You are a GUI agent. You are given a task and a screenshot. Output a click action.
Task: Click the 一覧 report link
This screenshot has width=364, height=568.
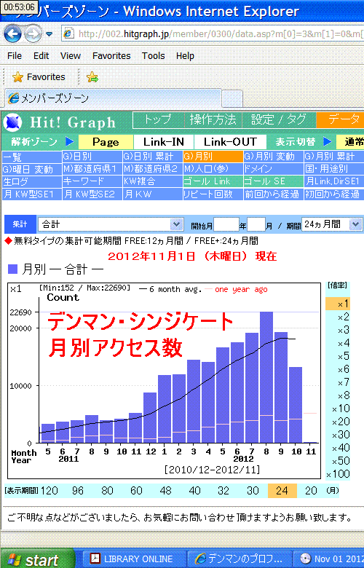32,157
